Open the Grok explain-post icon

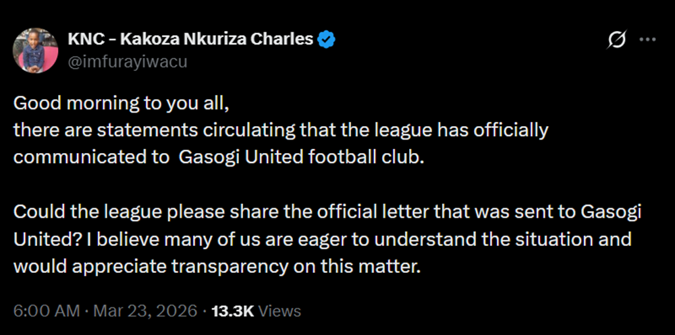click(616, 41)
